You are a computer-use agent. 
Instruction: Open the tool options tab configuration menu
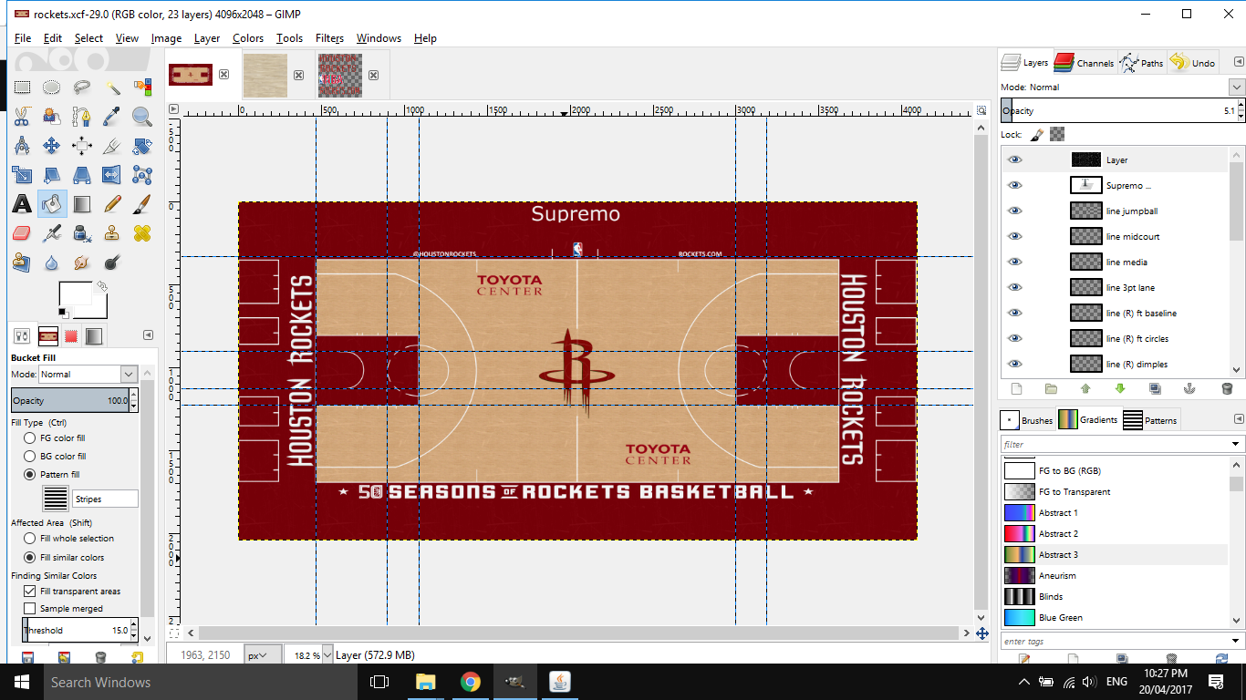coord(148,335)
